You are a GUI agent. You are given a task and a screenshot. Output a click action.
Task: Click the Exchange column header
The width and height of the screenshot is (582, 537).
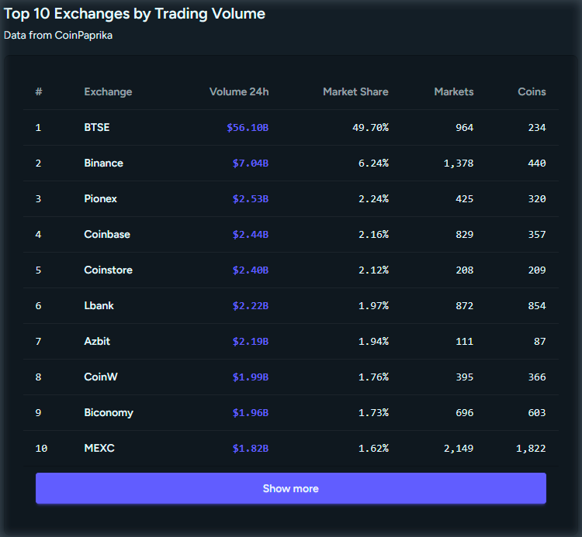point(108,91)
